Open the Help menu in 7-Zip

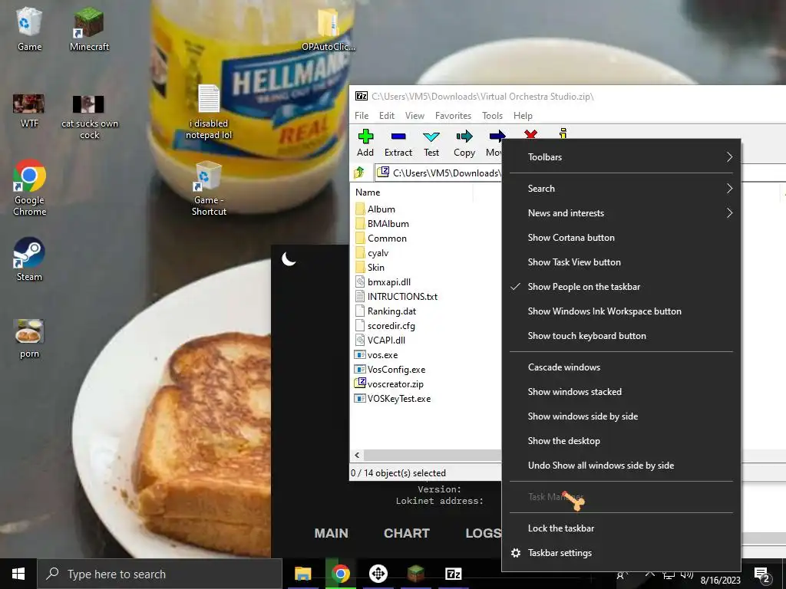523,116
